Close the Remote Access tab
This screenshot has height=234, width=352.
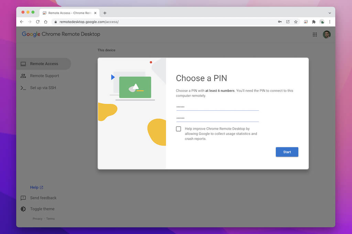(x=96, y=13)
